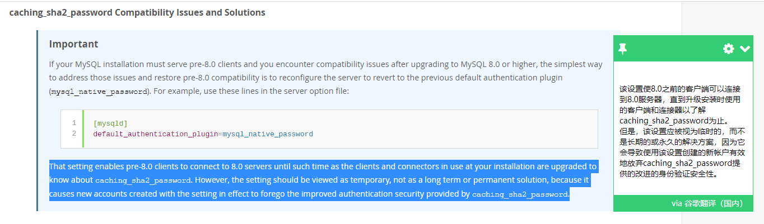764x224 pixels.
Task: Click caching_sha2_password at end of highlighted paragraph
Action: pos(520,195)
